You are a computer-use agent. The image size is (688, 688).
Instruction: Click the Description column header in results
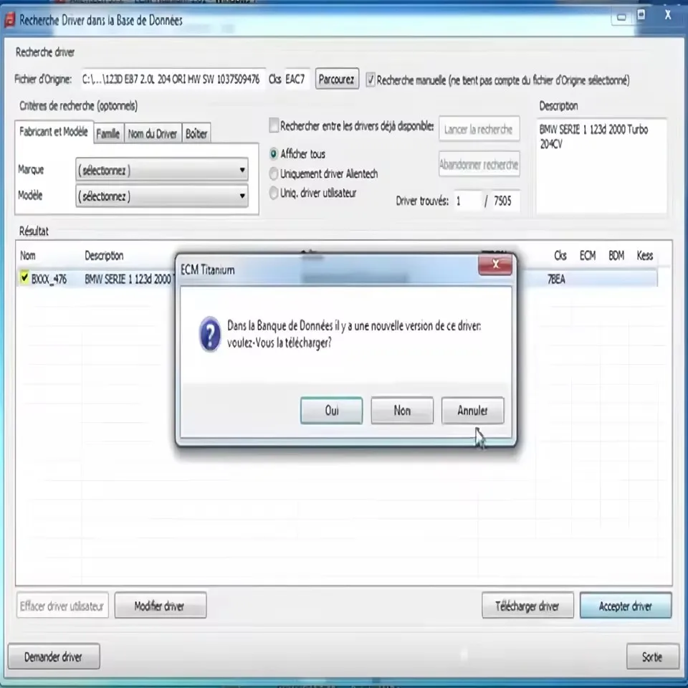(x=104, y=255)
